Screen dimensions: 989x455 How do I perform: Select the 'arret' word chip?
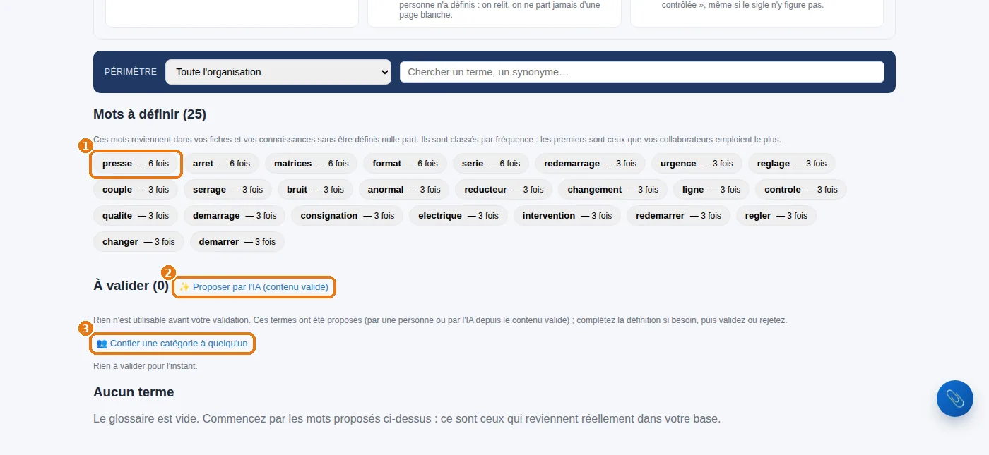click(222, 164)
